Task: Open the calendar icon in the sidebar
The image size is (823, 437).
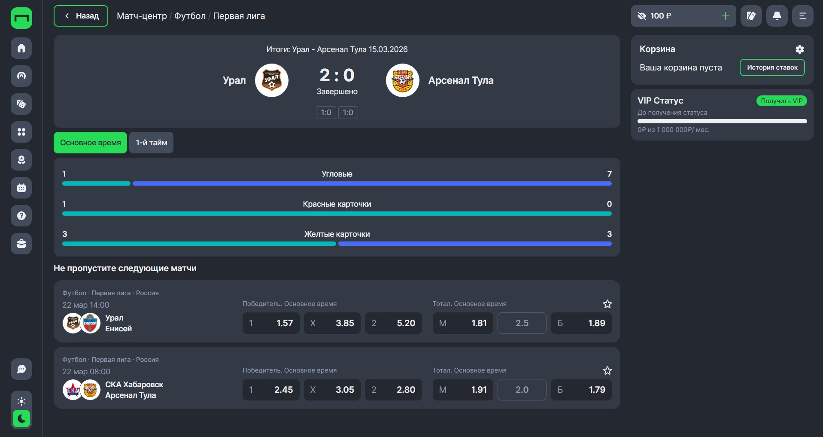Action: click(21, 188)
